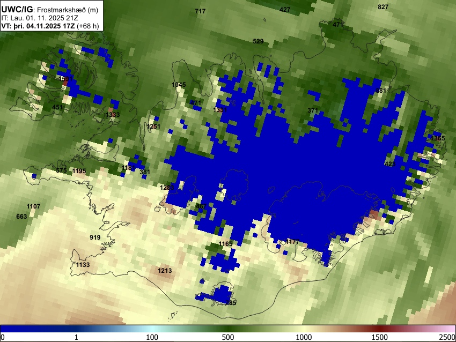This screenshot has width=456, height=342.
Task: Click the legend tick label 1000
Action: pos(304,337)
